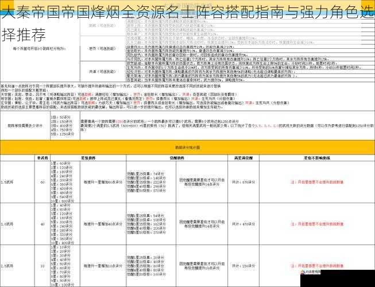375x287 pixels.
Task: Click the value 60 in the 单武将 column
Action: 42,182
